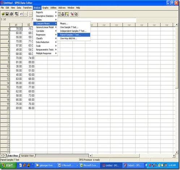Click the X2 cell containing 89.00
Viewport: 180px width, 170px height.
[29, 62]
